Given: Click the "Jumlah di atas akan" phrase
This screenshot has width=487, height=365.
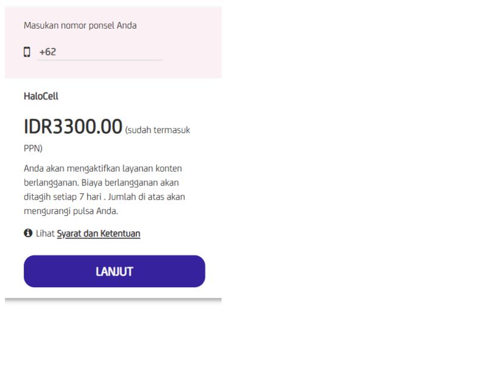Looking at the screenshot, I should 147,197.
